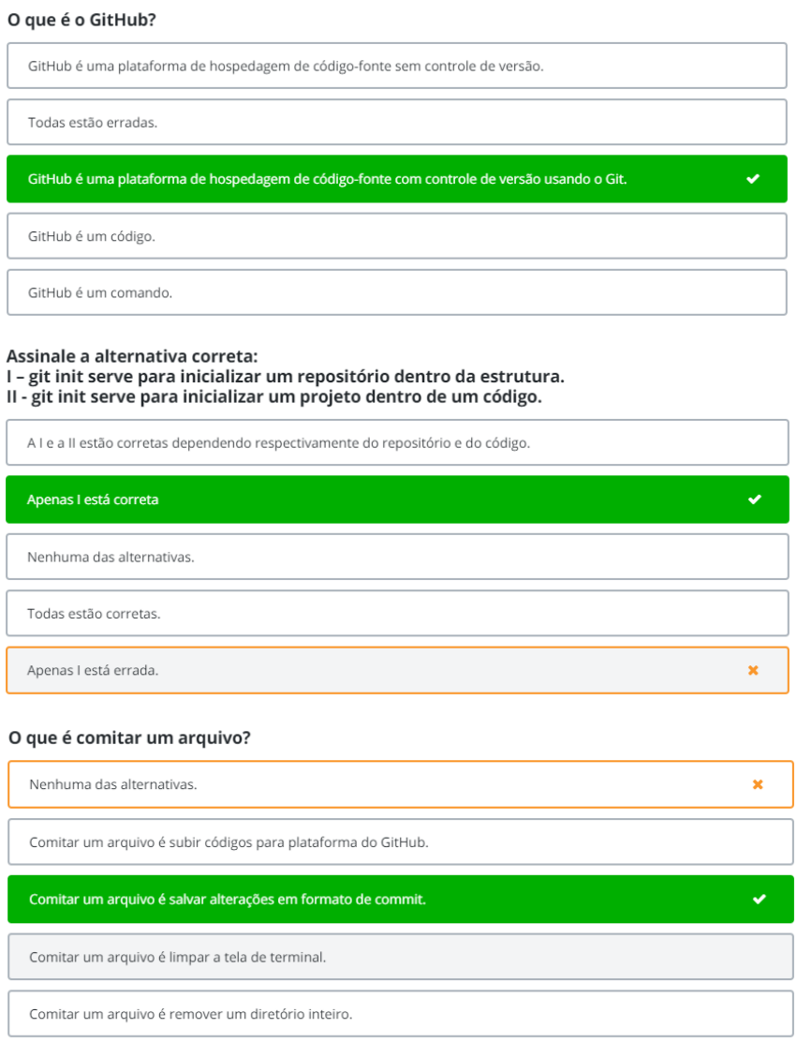Screen dimensions: 797x1043
Task: Click the checkmark beside "Apenas I está correta"
Action: (x=755, y=499)
